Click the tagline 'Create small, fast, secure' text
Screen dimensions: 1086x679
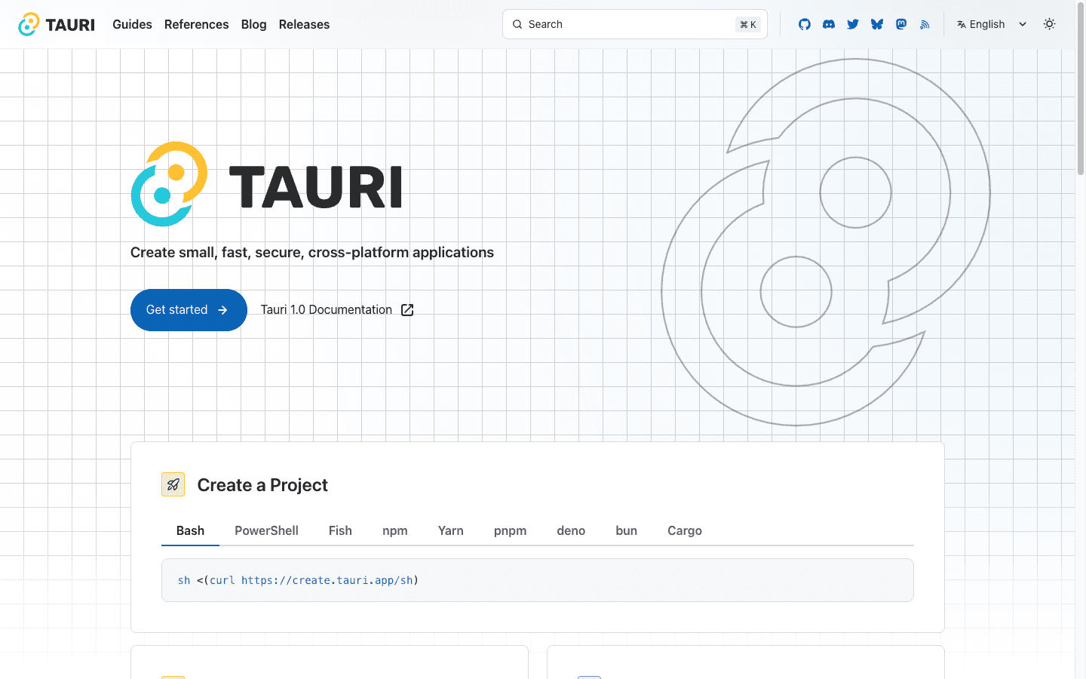click(312, 252)
